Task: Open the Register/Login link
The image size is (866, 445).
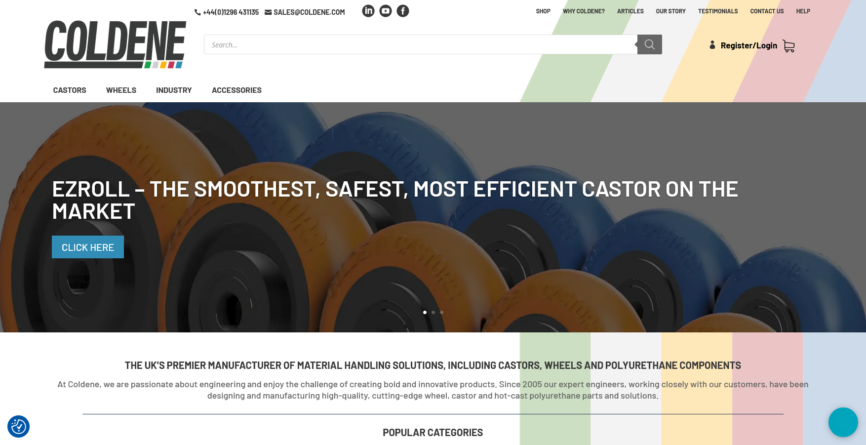Action: coord(748,45)
